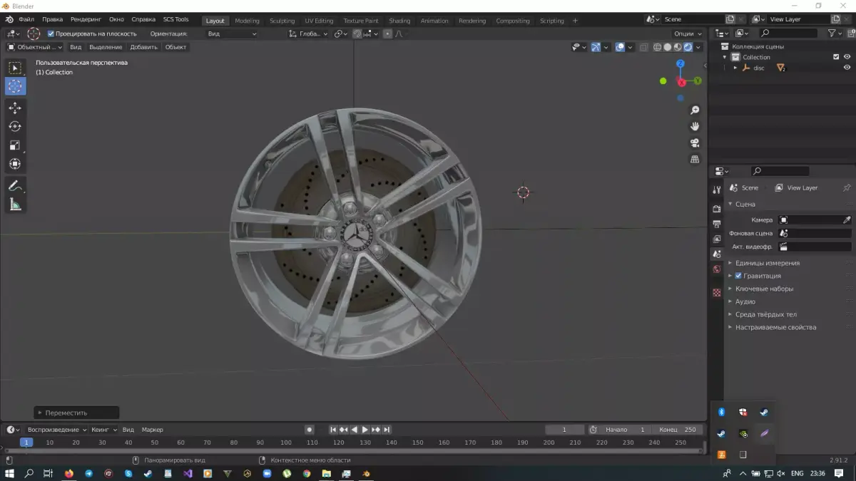Play the timeline animation forward
856x481 pixels.
click(x=365, y=430)
